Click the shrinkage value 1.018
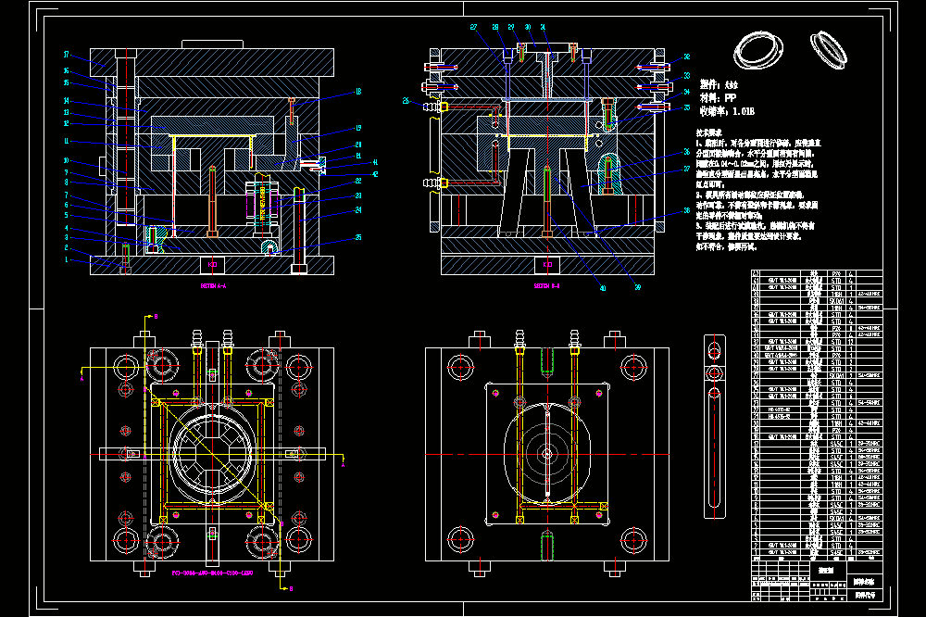The width and height of the screenshot is (926, 617). (744, 111)
